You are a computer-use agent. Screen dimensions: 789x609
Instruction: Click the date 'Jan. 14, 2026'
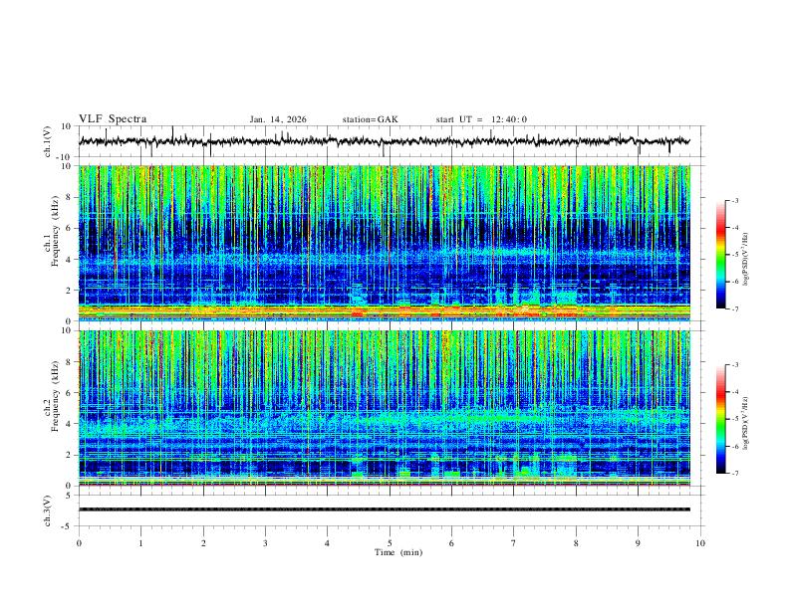tap(278, 119)
